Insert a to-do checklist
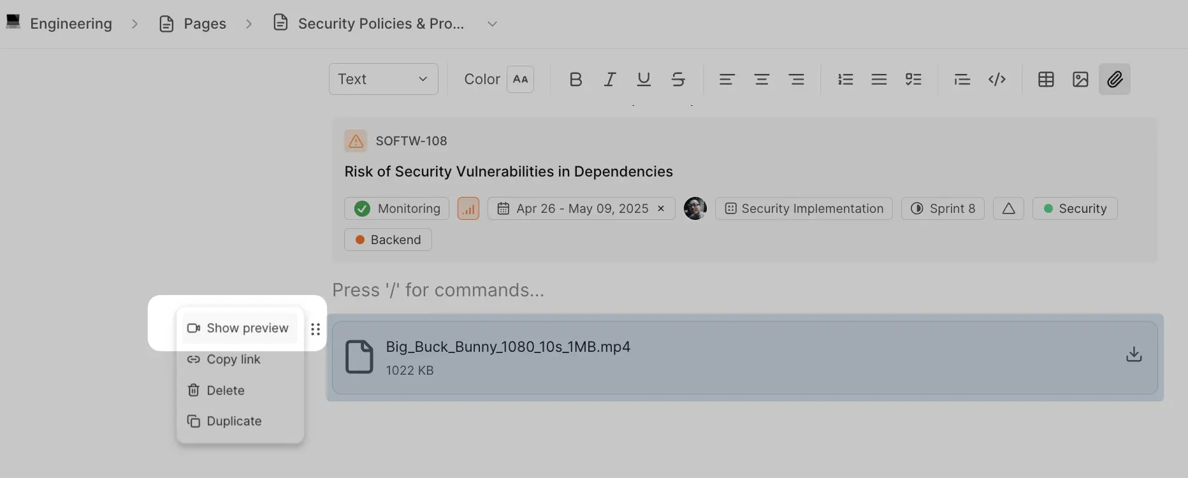 (x=913, y=79)
